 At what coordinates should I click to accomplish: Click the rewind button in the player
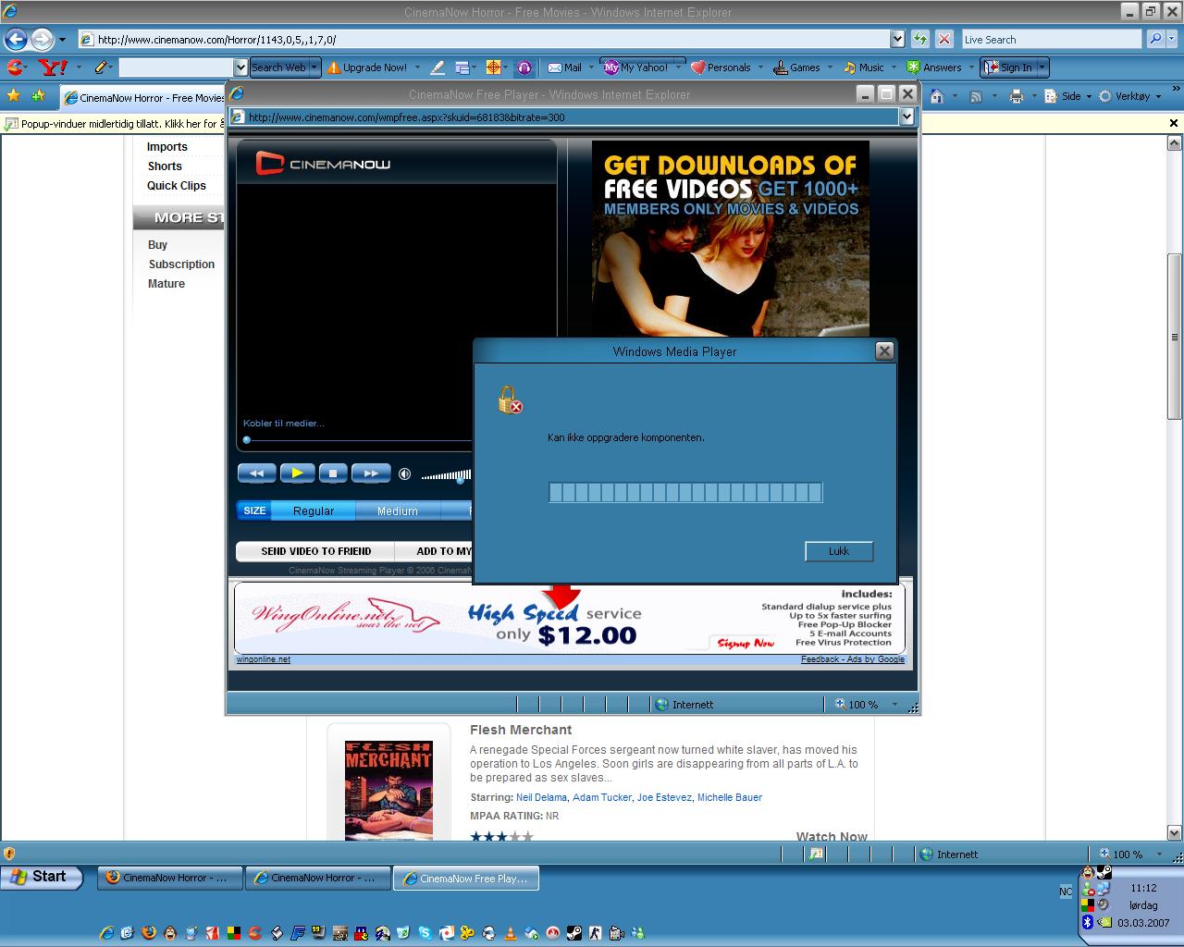pos(256,473)
